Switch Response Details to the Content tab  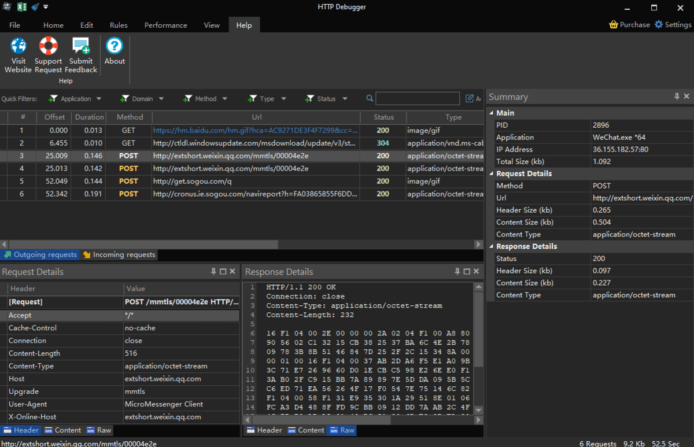pos(306,430)
